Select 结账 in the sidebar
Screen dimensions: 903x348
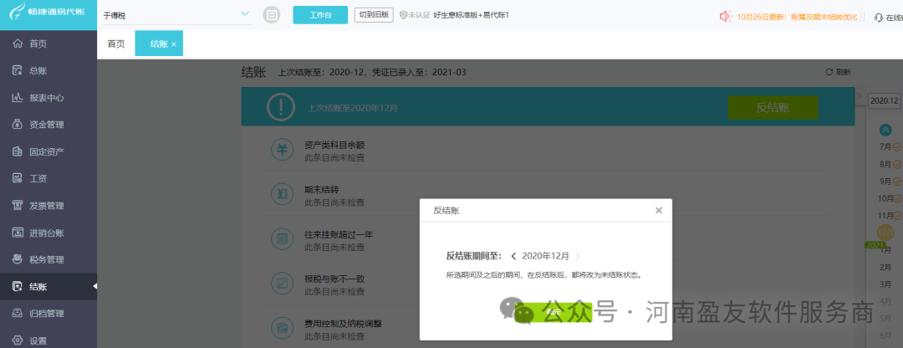pos(48,286)
